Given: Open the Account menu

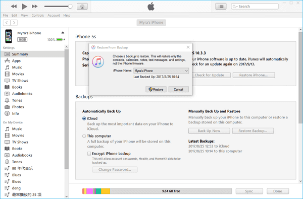Looking at the screenshot, I should pyautogui.click(x=54, y=15).
